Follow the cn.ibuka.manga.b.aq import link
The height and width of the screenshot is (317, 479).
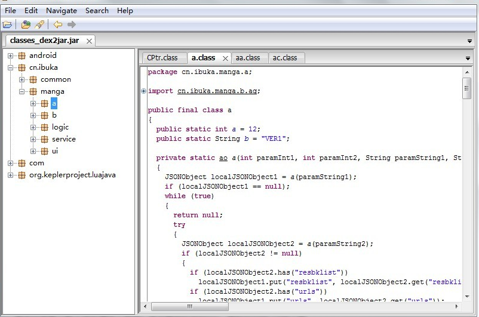coord(218,91)
